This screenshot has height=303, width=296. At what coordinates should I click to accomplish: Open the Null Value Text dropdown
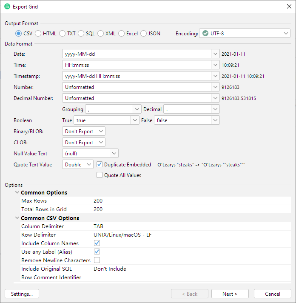click(114, 153)
